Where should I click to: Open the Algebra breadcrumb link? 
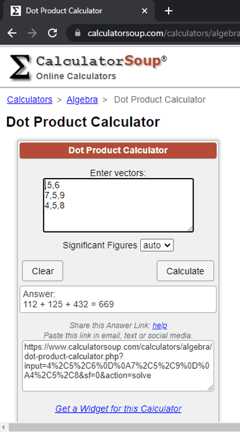[x=82, y=99]
